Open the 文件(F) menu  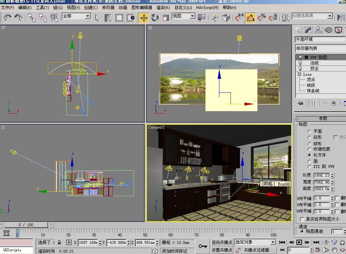coord(8,8)
